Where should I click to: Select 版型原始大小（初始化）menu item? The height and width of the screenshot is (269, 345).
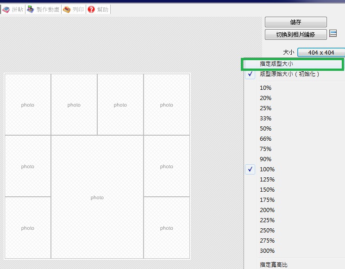tap(295, 74)
